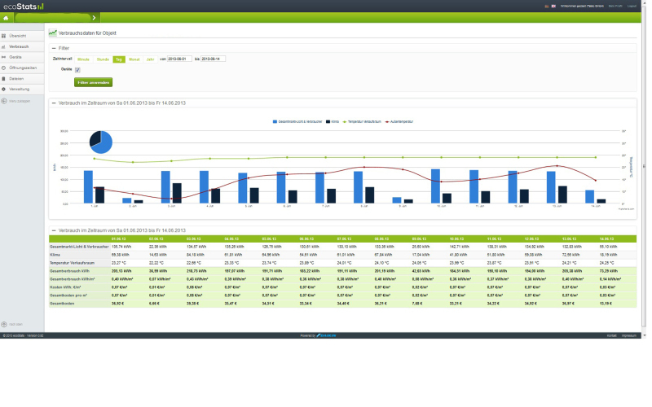This screenshot has height=407, width=652.
Task: Click the 'von' start date field
Action: coord(179,59)
